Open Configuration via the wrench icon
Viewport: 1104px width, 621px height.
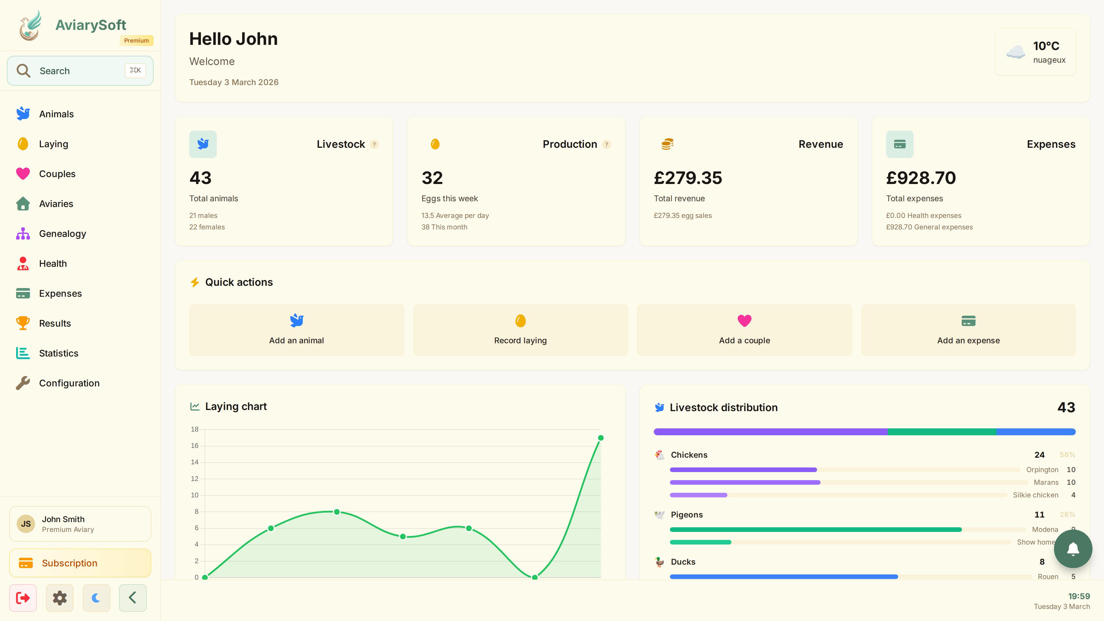23,383
